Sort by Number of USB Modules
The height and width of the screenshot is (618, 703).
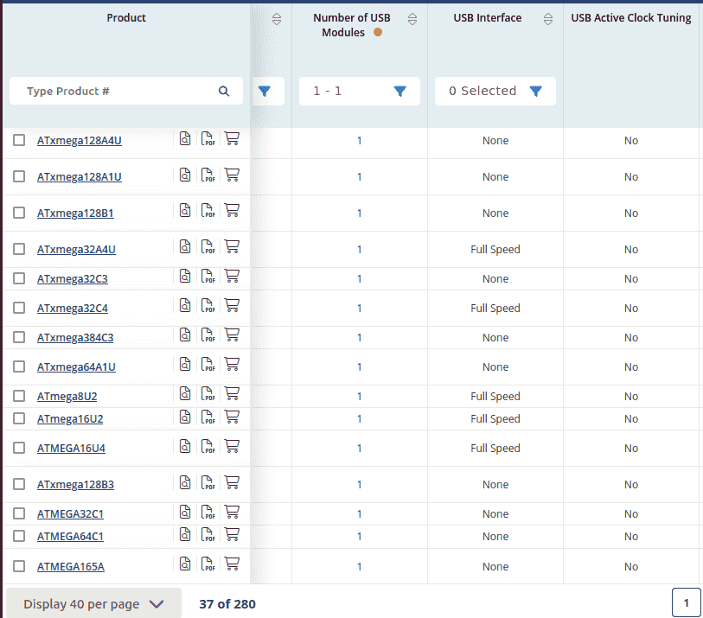pyautogui.click(x=412, y=19)
